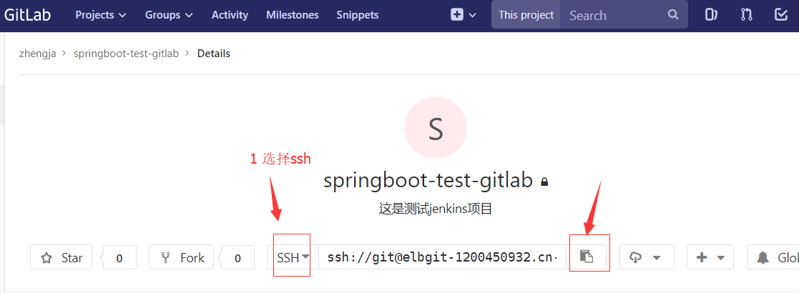Fork the project
The image size is (799, 293).
coord(182,257)
